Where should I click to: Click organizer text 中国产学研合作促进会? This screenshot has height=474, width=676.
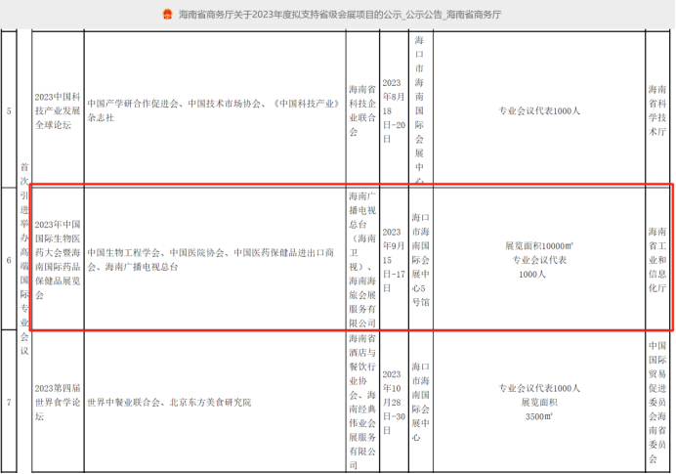click(x=132, y=104)
